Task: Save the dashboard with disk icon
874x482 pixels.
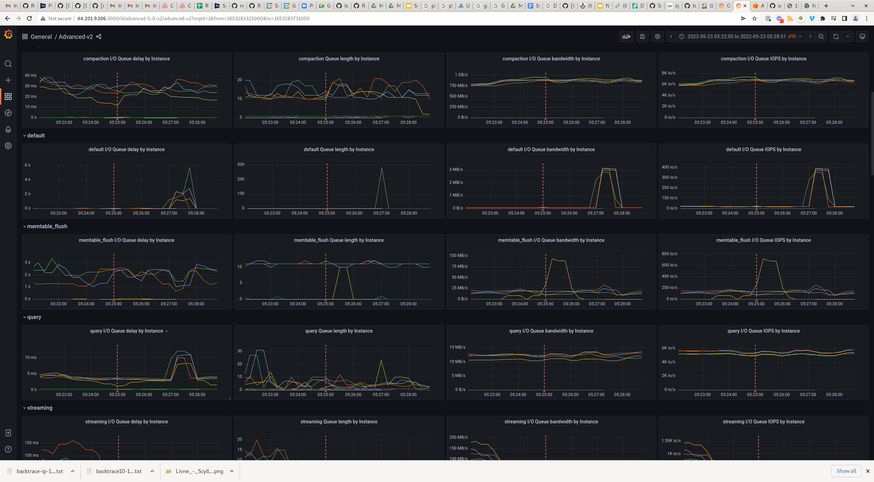Action: tap(642, 36)
